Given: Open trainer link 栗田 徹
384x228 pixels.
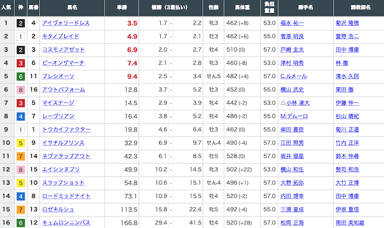Looking at the screenshot, I should coord(344,89).
